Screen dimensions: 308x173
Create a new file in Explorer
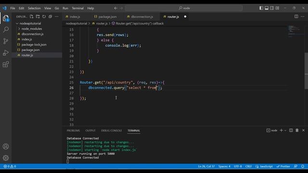pyautogui.click(x=31, y=17)
